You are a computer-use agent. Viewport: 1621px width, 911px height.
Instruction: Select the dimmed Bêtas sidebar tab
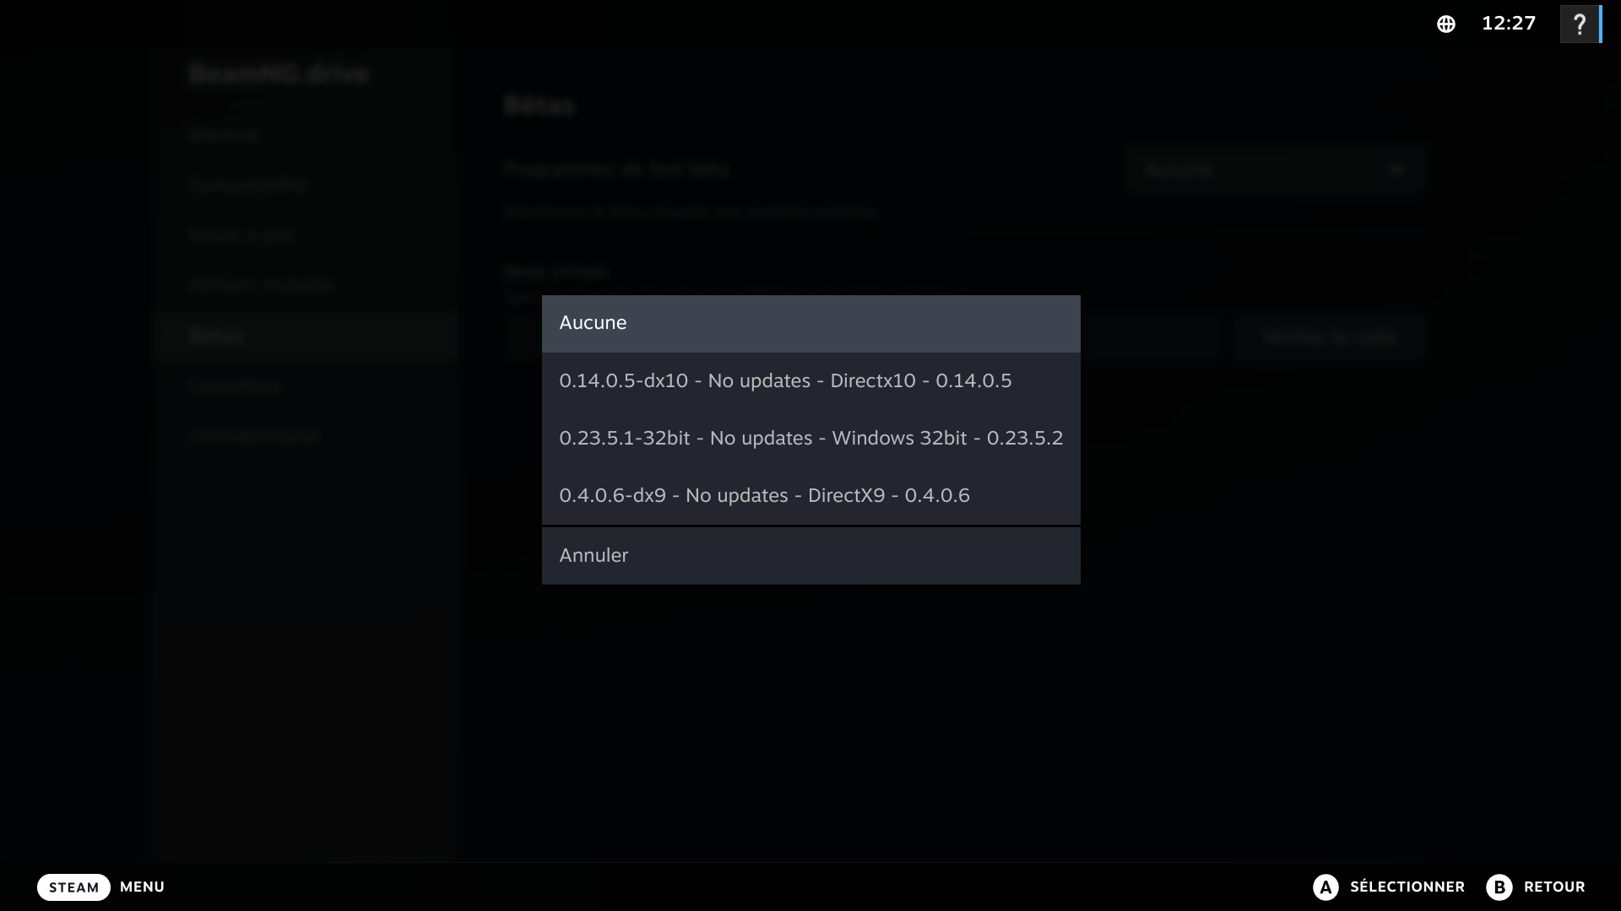click(217, 336)
